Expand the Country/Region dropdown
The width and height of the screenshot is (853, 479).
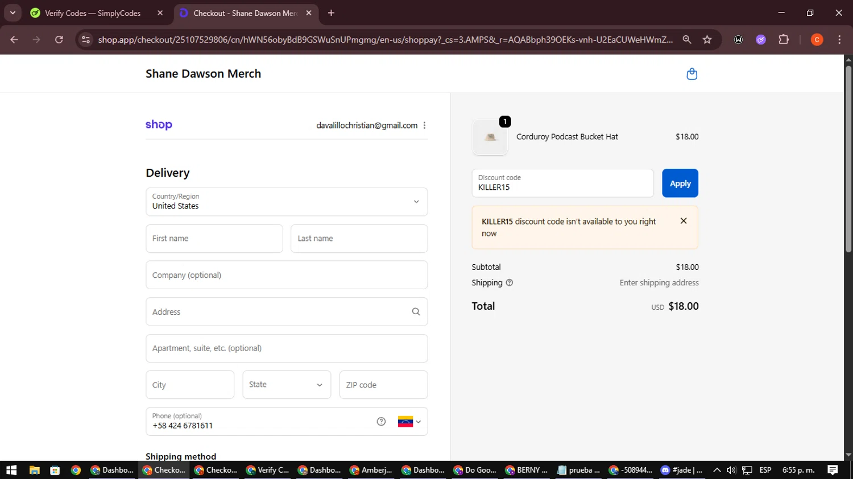click(287, 202)
